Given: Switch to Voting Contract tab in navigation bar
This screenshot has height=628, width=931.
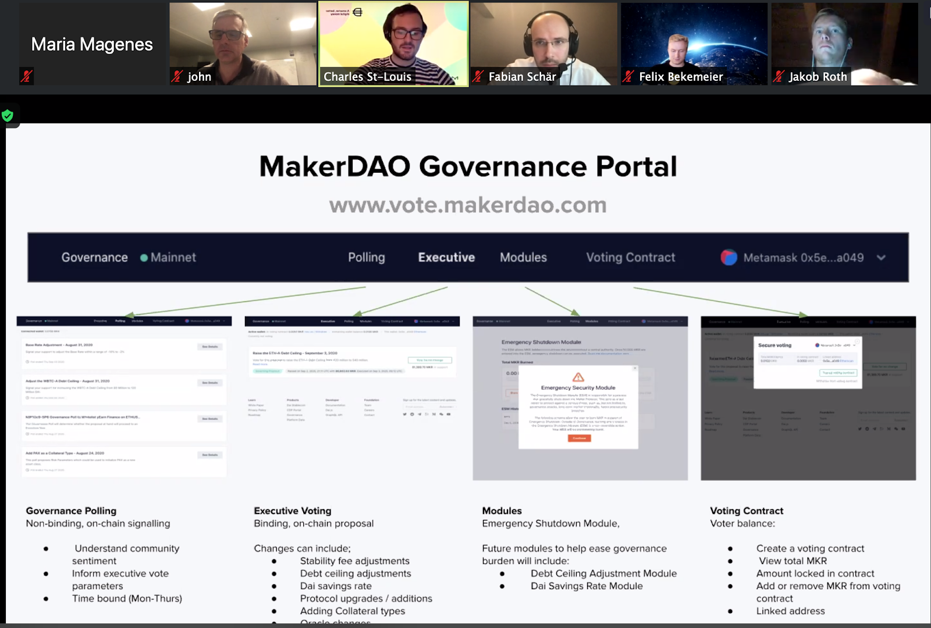Looking at the screenshot, I should click(x=631, y=258).
